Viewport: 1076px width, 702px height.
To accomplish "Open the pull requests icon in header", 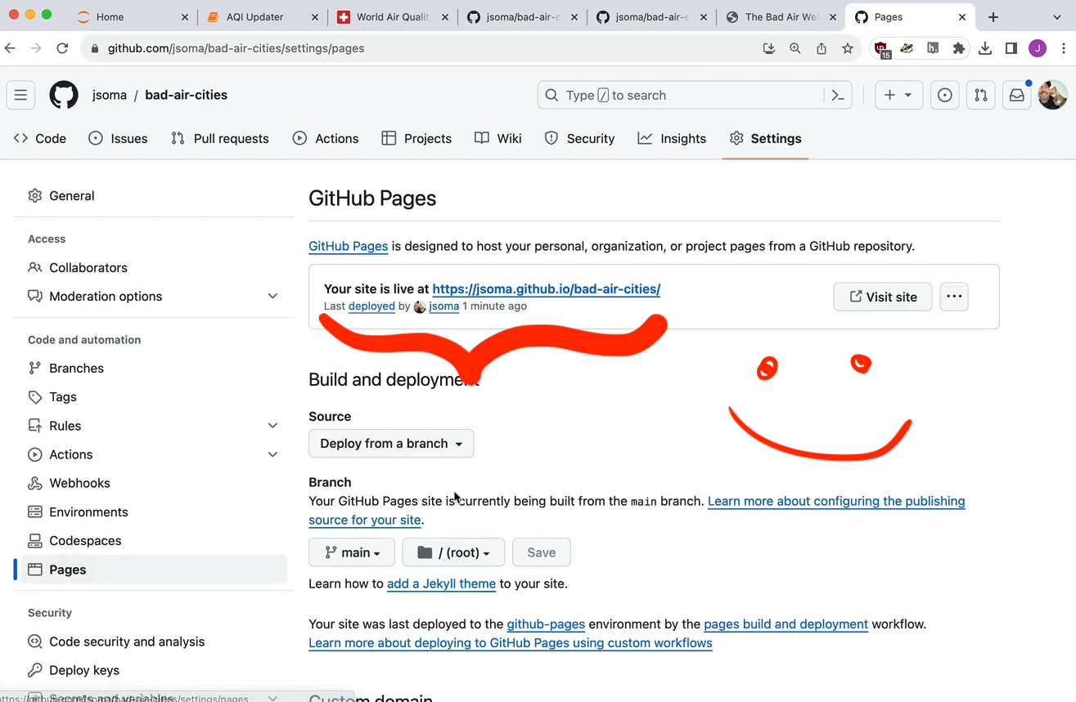I will [980, 95].
